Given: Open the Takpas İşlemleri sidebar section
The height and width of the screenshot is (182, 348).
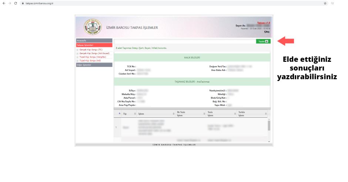Looking at the screenshot, I should click(94, 45).
